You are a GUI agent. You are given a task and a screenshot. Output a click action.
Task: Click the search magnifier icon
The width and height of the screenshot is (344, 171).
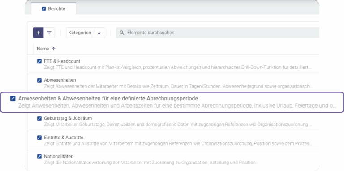click(122, 33)
